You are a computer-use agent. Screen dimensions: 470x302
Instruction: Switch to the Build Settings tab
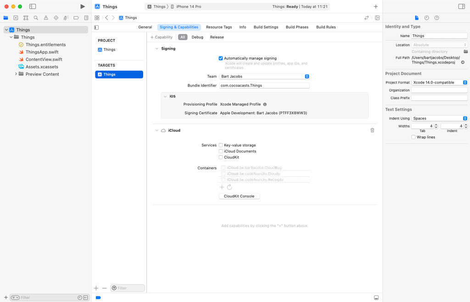click(x=266, y=27)
